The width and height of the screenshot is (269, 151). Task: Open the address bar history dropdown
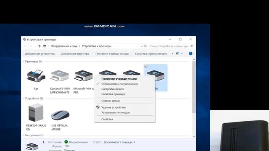(x=142, y=46)
